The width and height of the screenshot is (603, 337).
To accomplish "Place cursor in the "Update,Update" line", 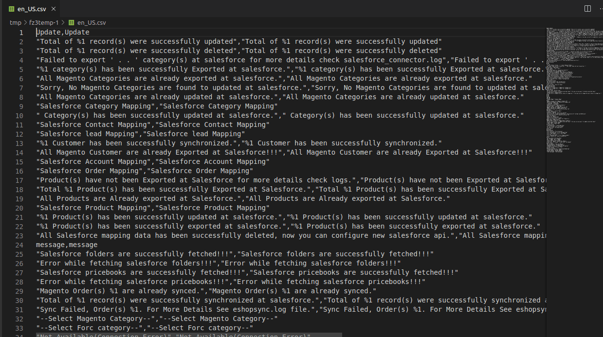I will (x=63, y=33).
